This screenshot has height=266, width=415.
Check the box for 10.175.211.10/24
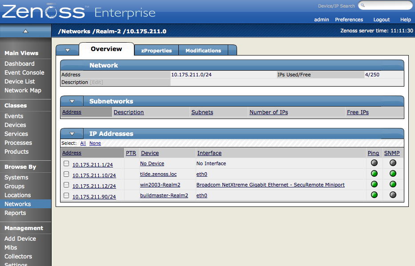pyautogui.click(x=66, y=174)
